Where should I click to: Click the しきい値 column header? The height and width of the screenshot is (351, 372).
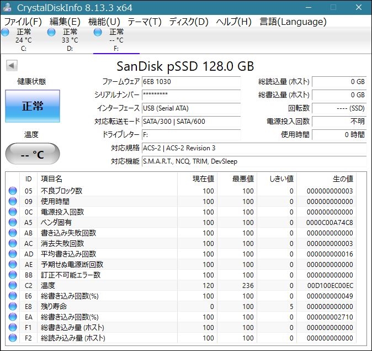point(277,179)
